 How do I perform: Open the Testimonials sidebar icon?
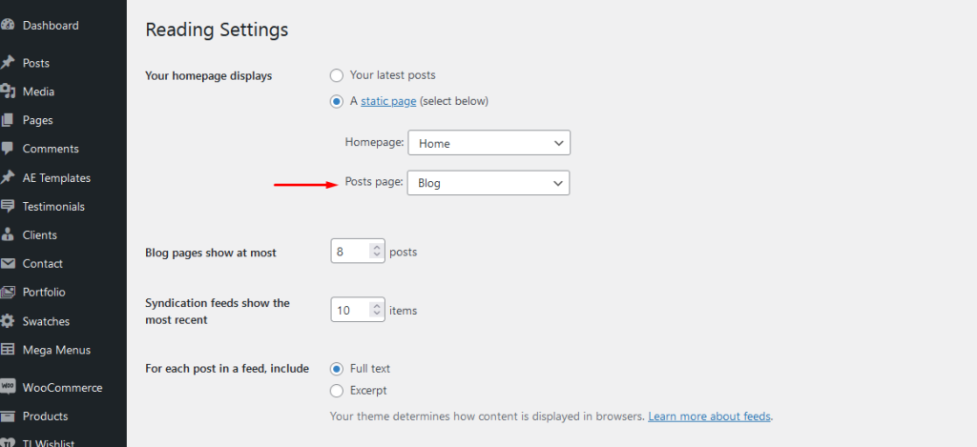tap(7, 206)
